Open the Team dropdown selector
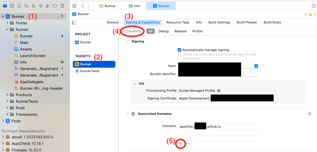The width and height of the screenshot is (317, 152). click(x=256, y=66)
